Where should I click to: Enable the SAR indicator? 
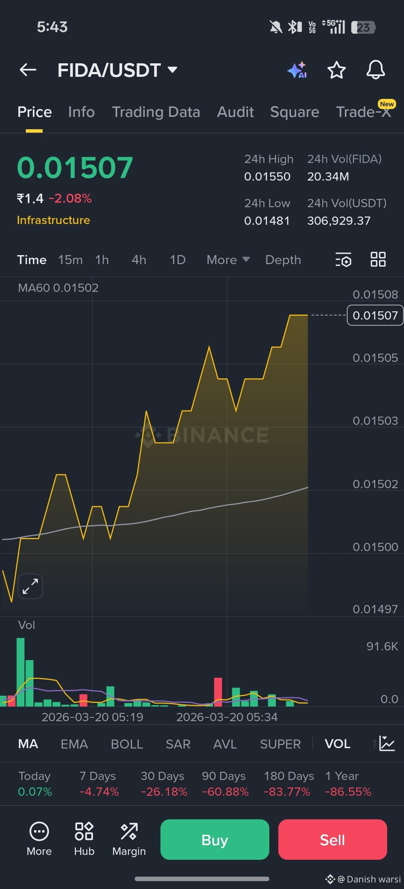click(x=178, y=744)
